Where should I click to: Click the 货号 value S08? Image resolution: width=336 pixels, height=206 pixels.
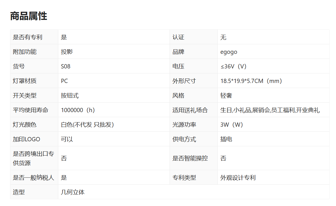point(66,66)
